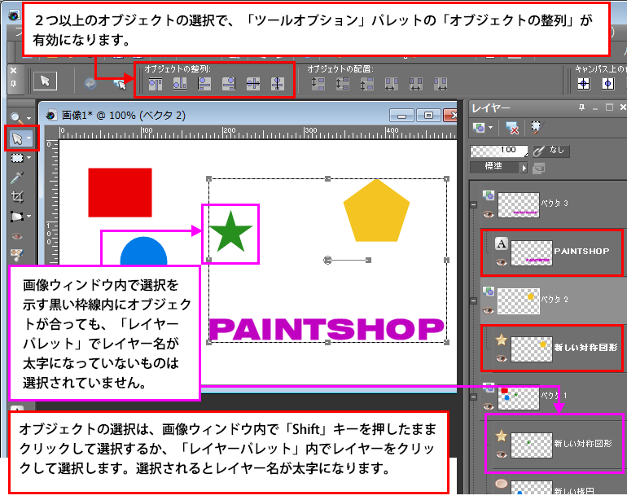Click the Align Left alignment icon
This screenshot has height=500, width=627.
pyautogui.click(x=204, y=84)
